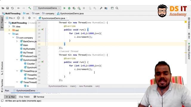The height and width of the screenshot is (107, 191).
Task: Open Project panel gear options
Action: [29, 18]
